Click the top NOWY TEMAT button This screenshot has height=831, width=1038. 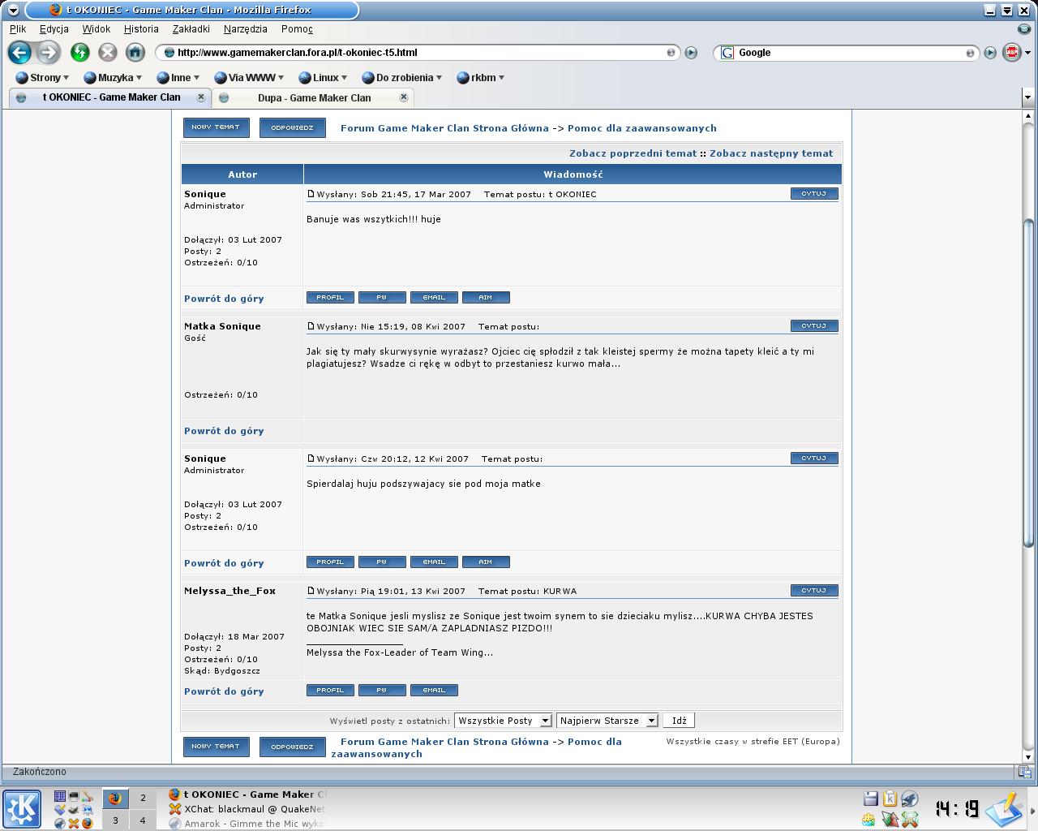[x=216, y=127]
